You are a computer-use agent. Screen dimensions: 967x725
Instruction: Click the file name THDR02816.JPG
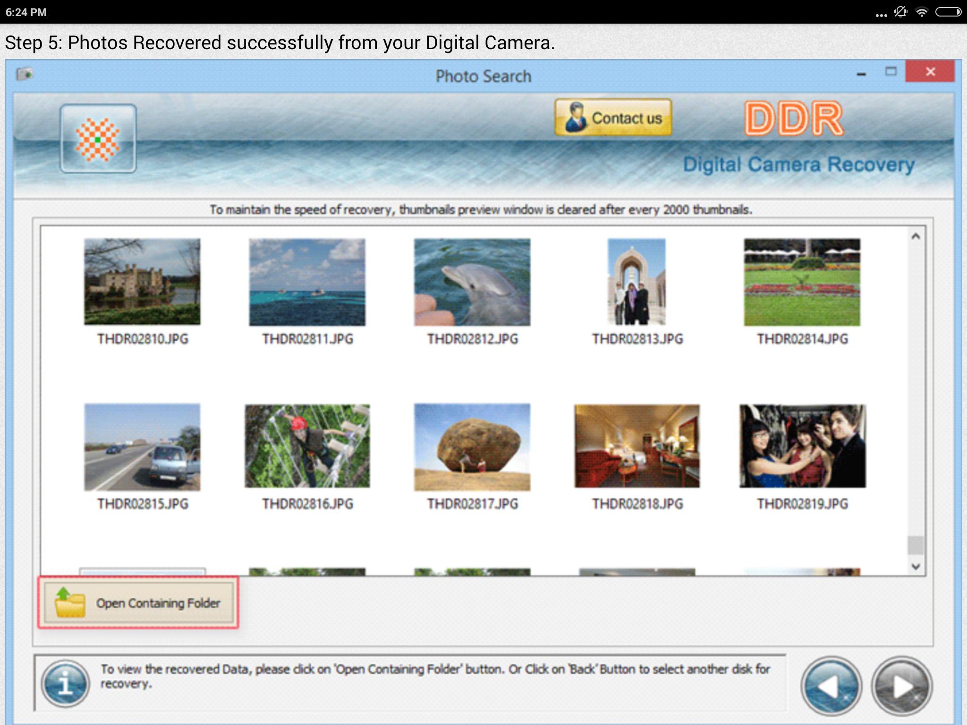307,504
